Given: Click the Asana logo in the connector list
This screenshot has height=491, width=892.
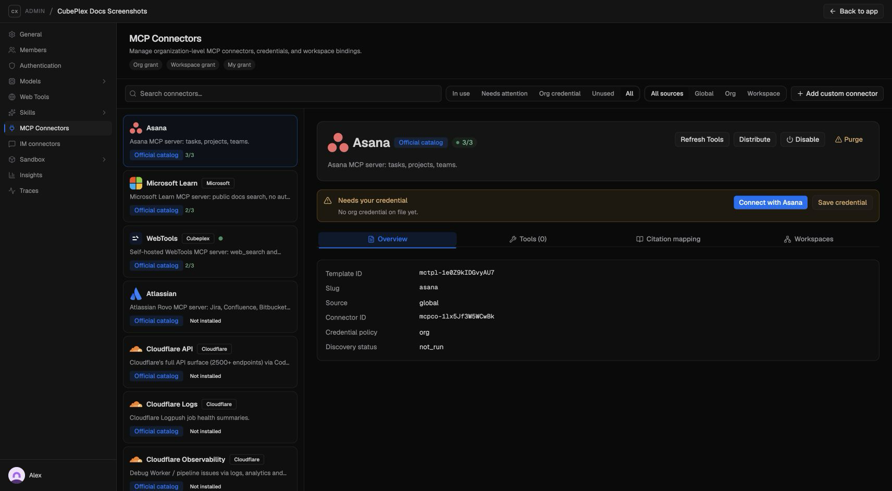Looking at the screenshot, I should click(136, 128).
